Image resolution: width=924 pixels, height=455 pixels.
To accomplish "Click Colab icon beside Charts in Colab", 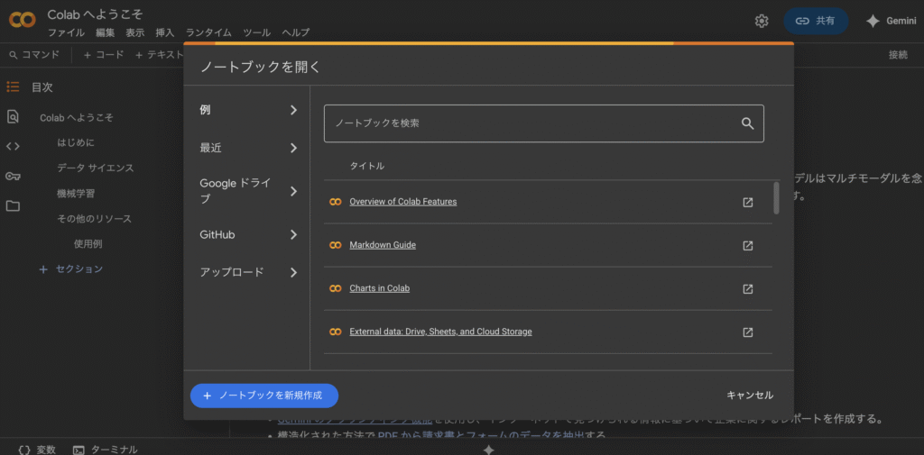I will coord(336,288).
